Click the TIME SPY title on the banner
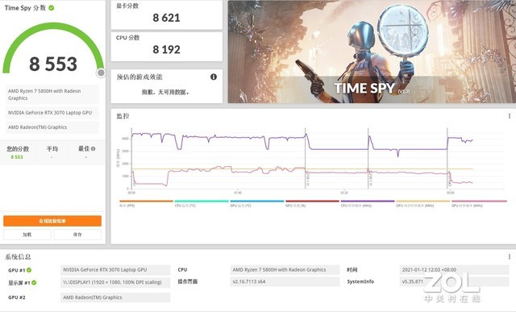Screen dimensions: 516x312 click(364, 88)
